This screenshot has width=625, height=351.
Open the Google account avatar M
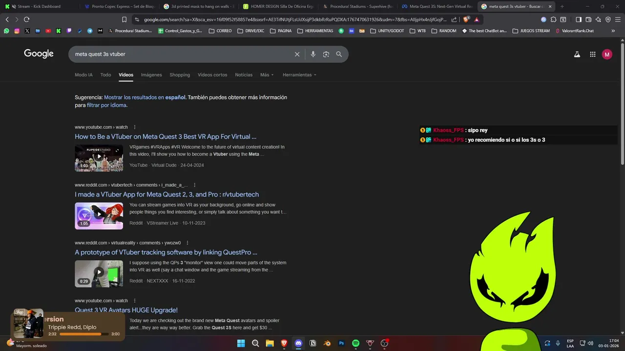[607, 55]
